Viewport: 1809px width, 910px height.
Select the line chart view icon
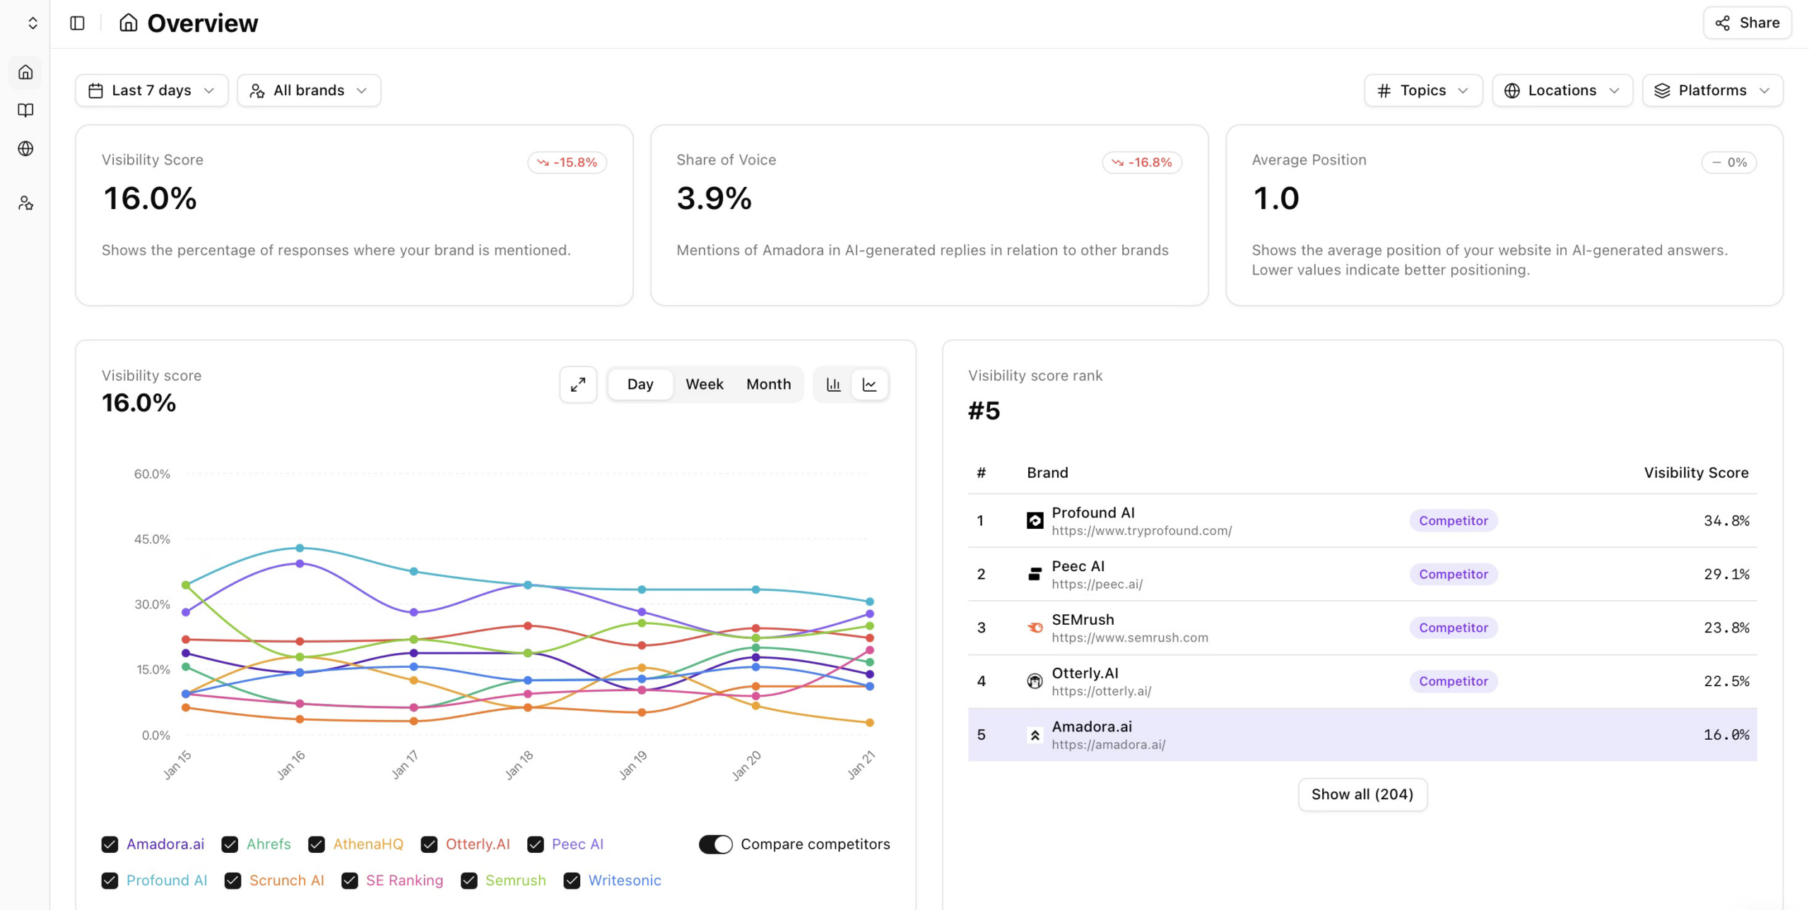point(870,385)
